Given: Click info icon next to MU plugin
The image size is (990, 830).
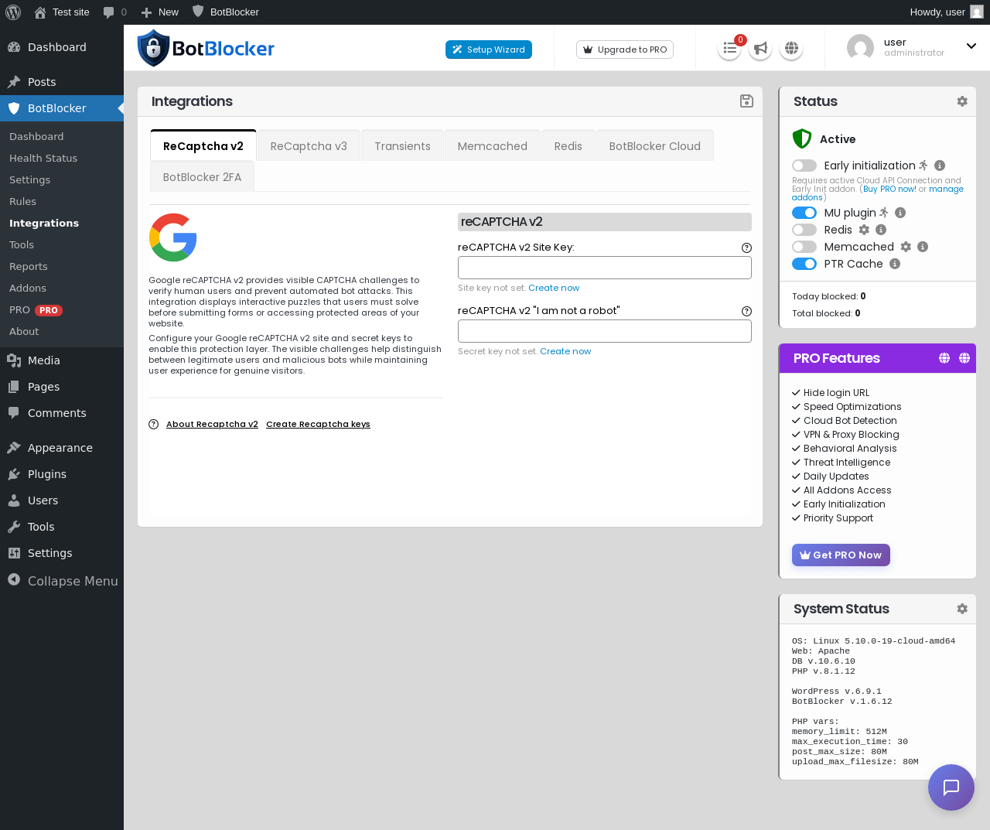Looking at the screenshot, I should (x=900, y=213).
